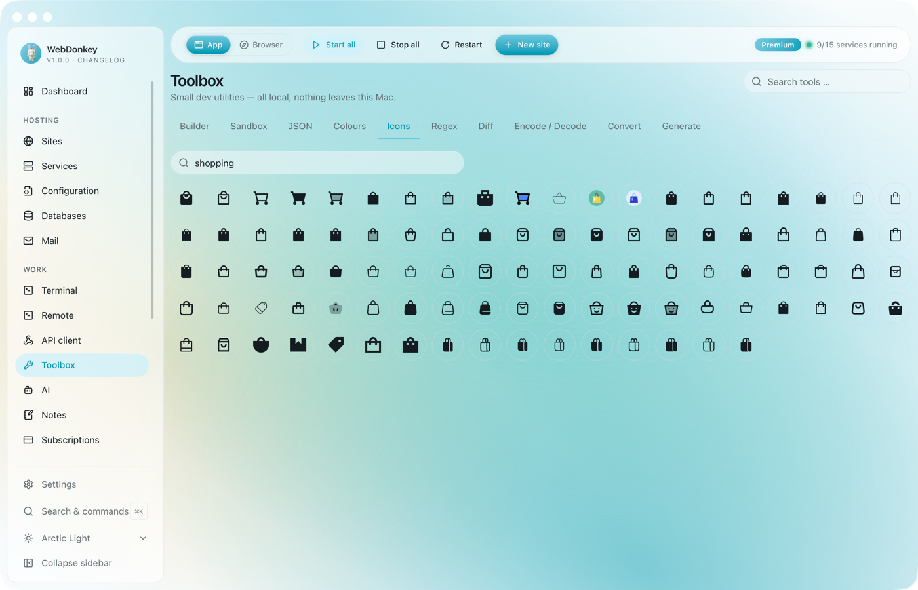The width and height of the screenshot is (918, 590).
Task: Open the AI section
Action: click(x=82, y=390)
